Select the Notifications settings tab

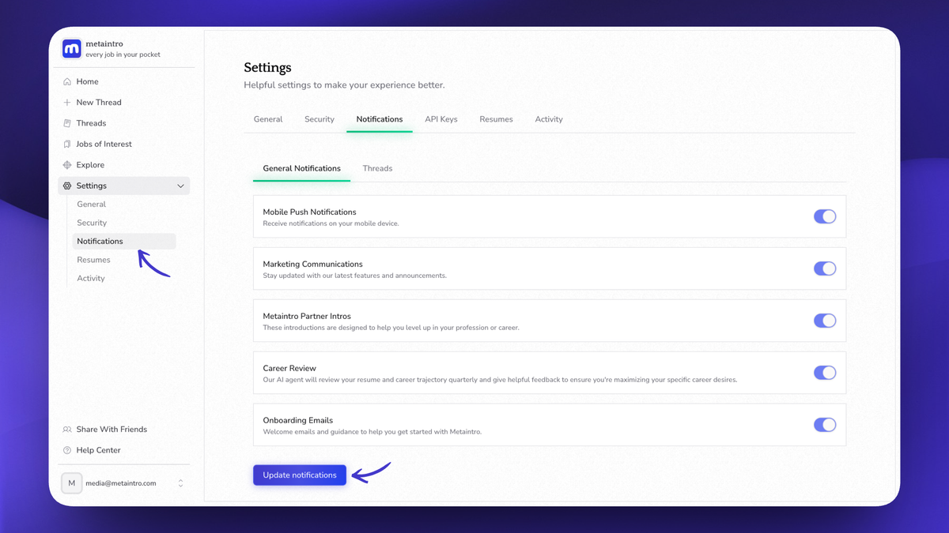(380, 119)
